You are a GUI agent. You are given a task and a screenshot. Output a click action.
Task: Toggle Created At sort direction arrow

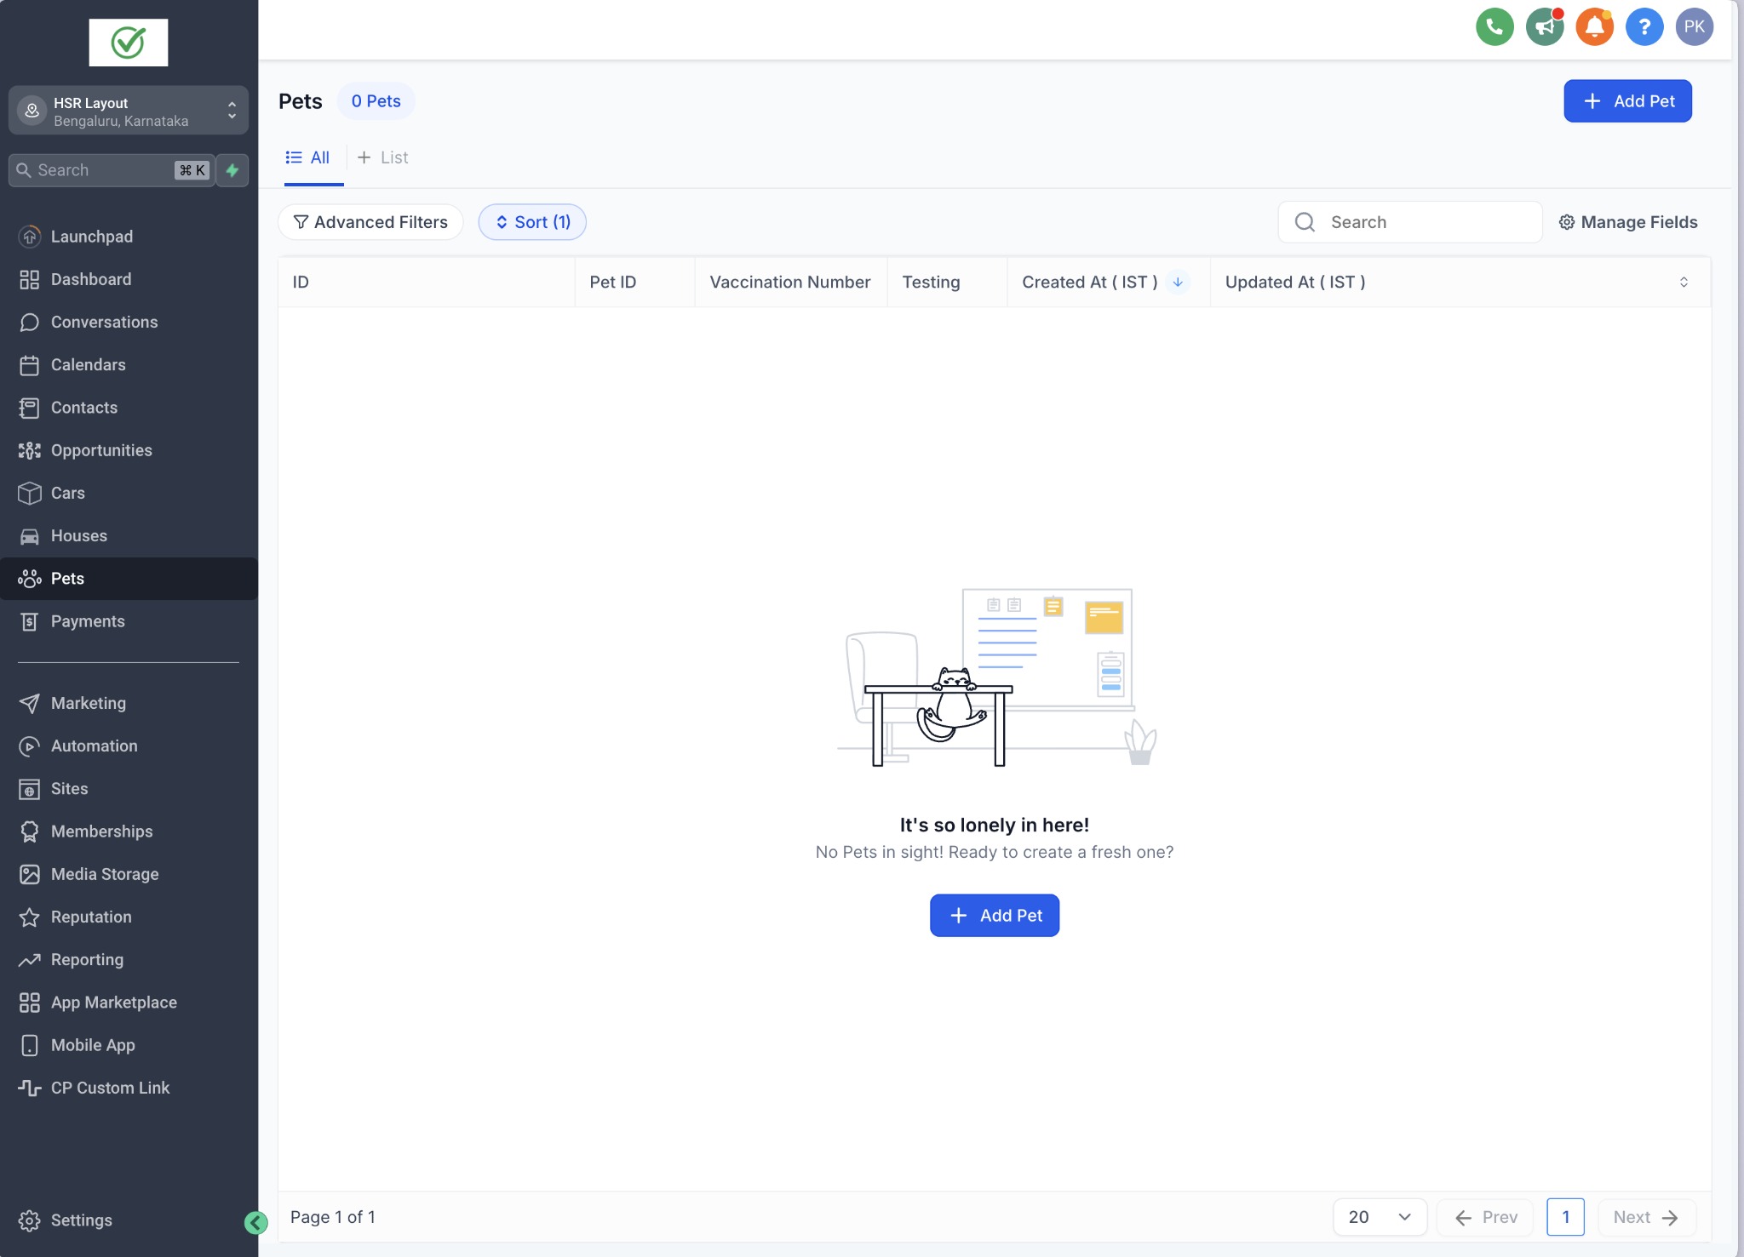click(1178, 283)
